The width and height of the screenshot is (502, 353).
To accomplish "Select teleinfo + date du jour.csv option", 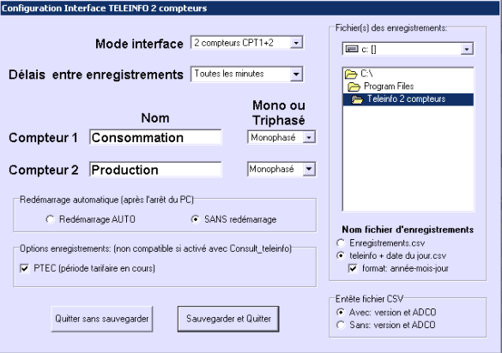I will click(341, 256).
